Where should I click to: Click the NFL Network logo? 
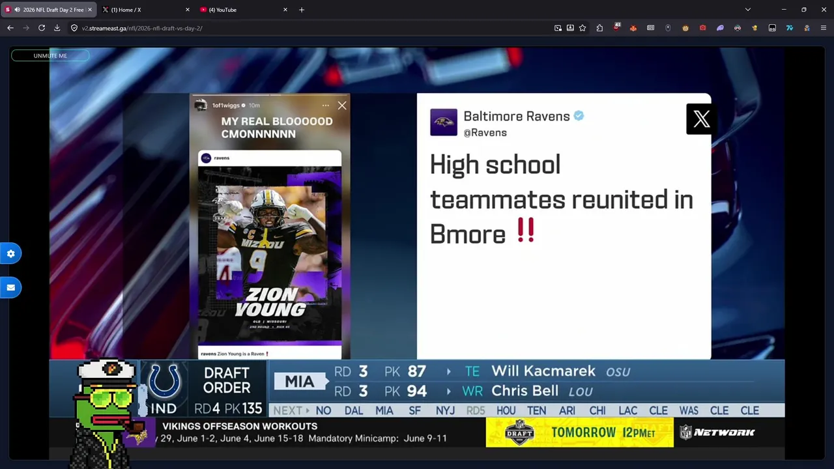pyautogui.click(x=717, y=432)
